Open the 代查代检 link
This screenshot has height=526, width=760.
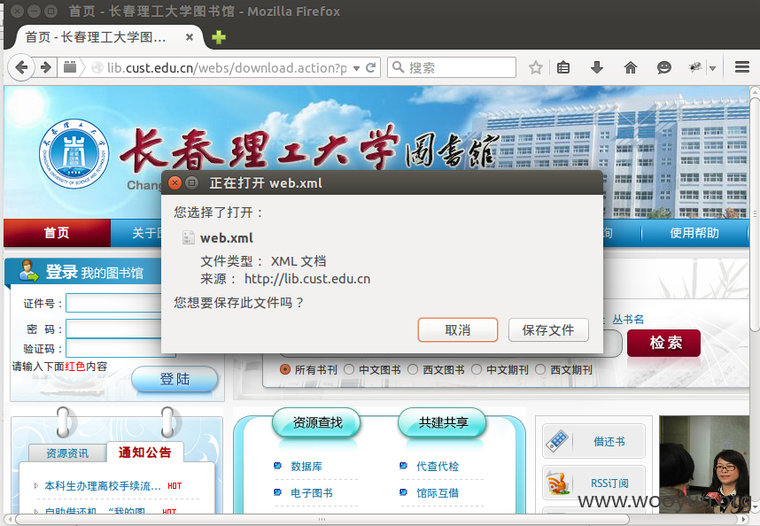(x=438, y=466)
